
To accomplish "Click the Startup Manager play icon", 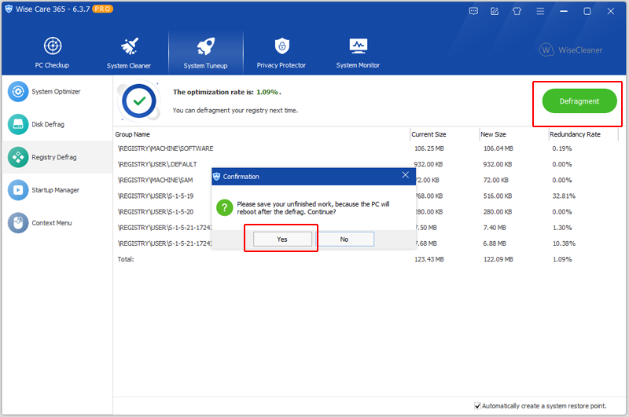I will (x=18, y=190).
